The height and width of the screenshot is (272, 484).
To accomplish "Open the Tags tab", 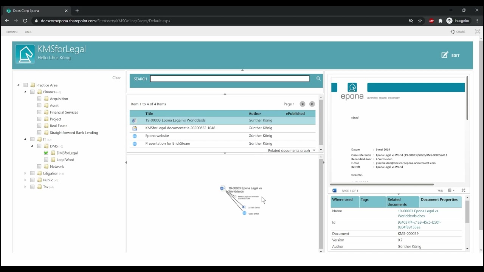I will pyautogui.click(x=372, y=202).
